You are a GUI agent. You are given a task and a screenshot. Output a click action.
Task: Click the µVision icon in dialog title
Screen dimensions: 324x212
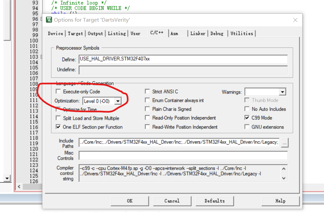coord(49,20)
